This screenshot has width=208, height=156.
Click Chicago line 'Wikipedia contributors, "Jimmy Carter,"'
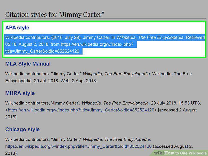(x=43, y=139)
